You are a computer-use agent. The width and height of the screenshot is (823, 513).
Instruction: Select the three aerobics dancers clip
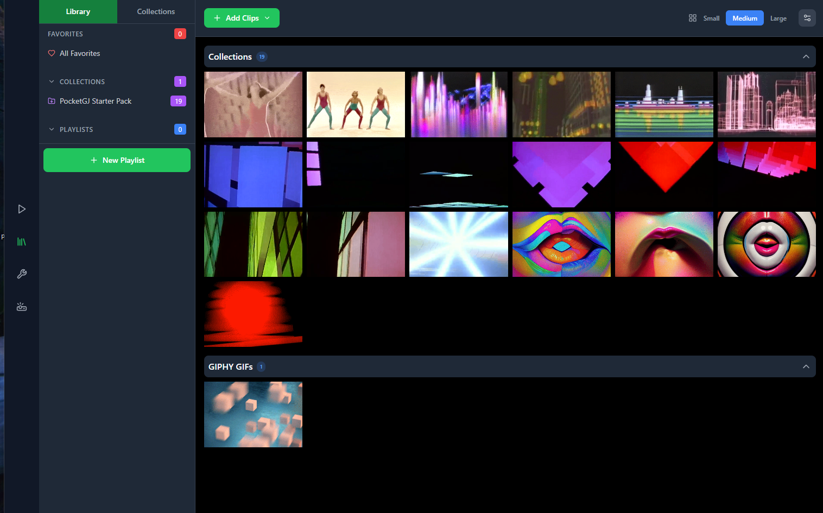pyautogui.click(x=356, y=104)
